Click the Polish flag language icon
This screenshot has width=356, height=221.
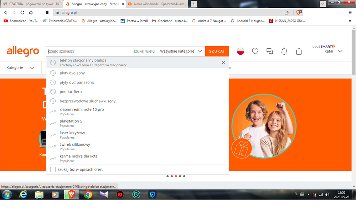tap(241, 52)
